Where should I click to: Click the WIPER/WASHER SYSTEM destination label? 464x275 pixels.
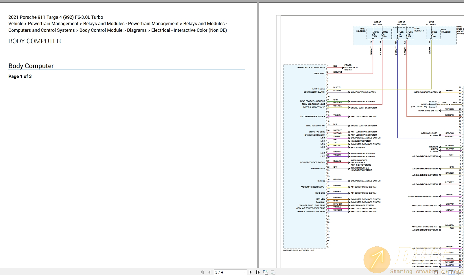click(362, 205)
